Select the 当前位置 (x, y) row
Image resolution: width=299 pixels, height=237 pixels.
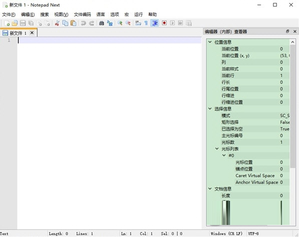(x=248, y=56)
